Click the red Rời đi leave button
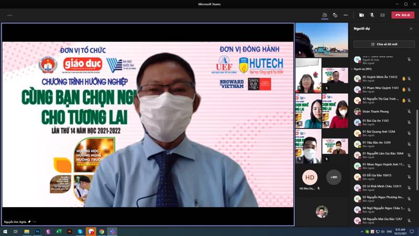The image size is (419, 236). (x=403, y=15)
